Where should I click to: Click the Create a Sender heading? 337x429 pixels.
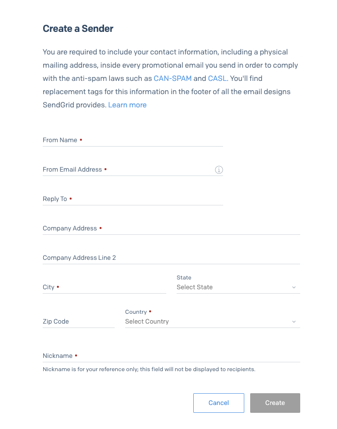[78, 28]
